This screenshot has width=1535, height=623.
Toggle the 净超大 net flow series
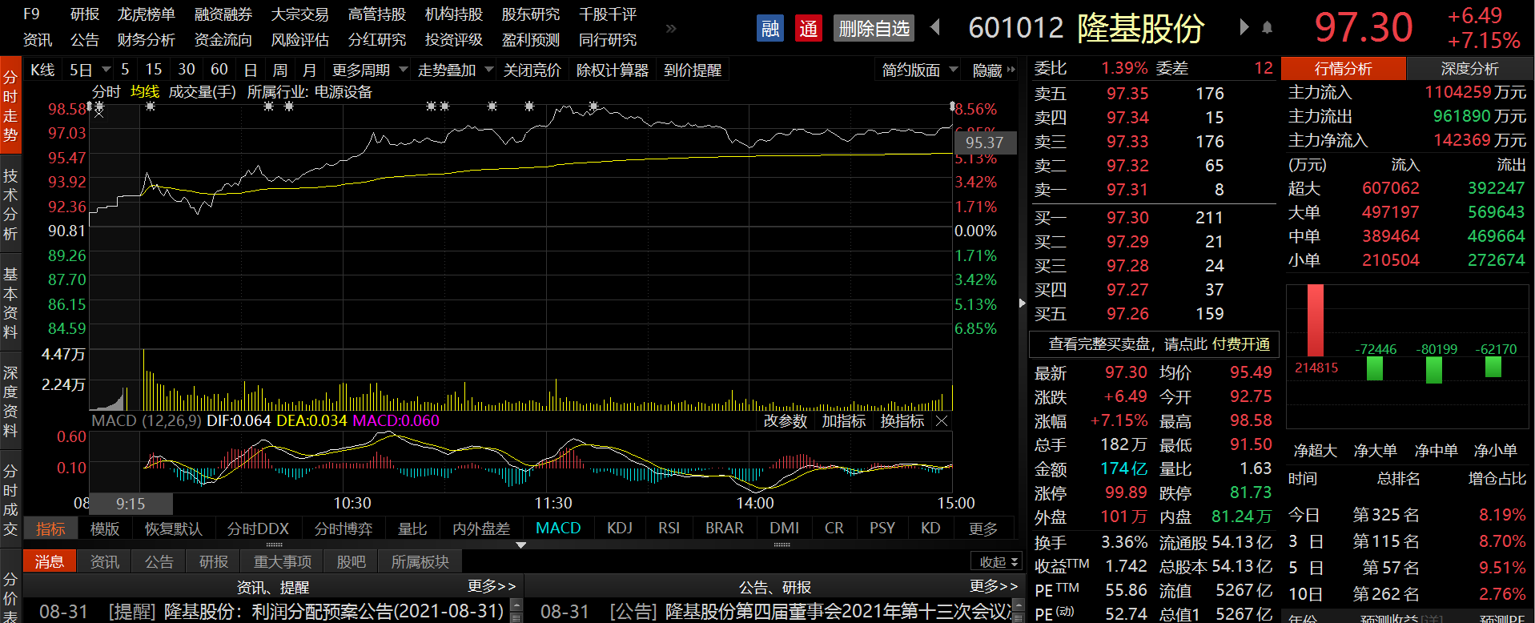point(1315,451)
